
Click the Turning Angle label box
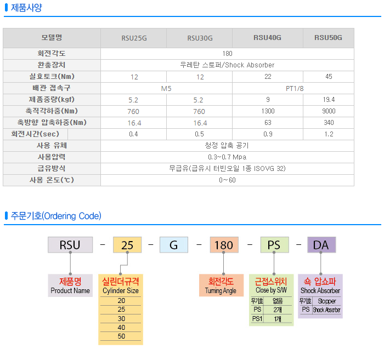coord(221,285)
